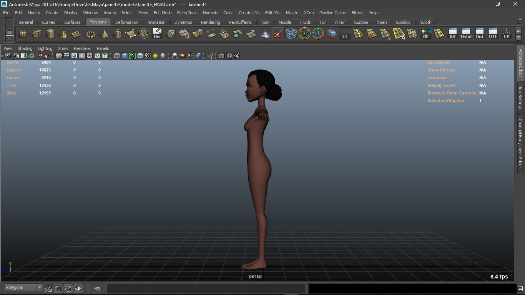Toggle Isolate Select in panel toolbar
Screen dimensions: 525x295
click(210, 56)
